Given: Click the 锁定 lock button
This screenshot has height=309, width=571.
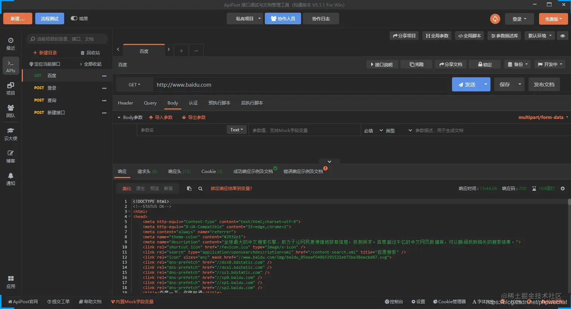Looking at the screenshot, I should point(485,65).
